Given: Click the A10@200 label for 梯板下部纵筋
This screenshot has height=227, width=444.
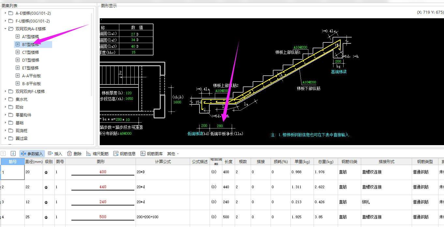Looking at the screenshot, I should pyautogui.click(x=309, y=82).
